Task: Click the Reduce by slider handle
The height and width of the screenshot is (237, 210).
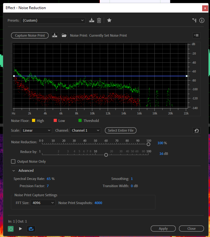Action: tap(106, 155)
